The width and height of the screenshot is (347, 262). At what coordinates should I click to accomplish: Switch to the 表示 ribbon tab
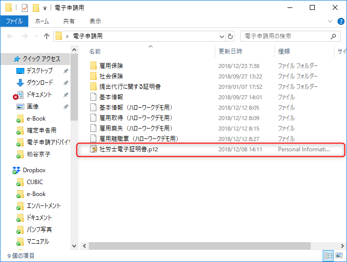(95, 21)
